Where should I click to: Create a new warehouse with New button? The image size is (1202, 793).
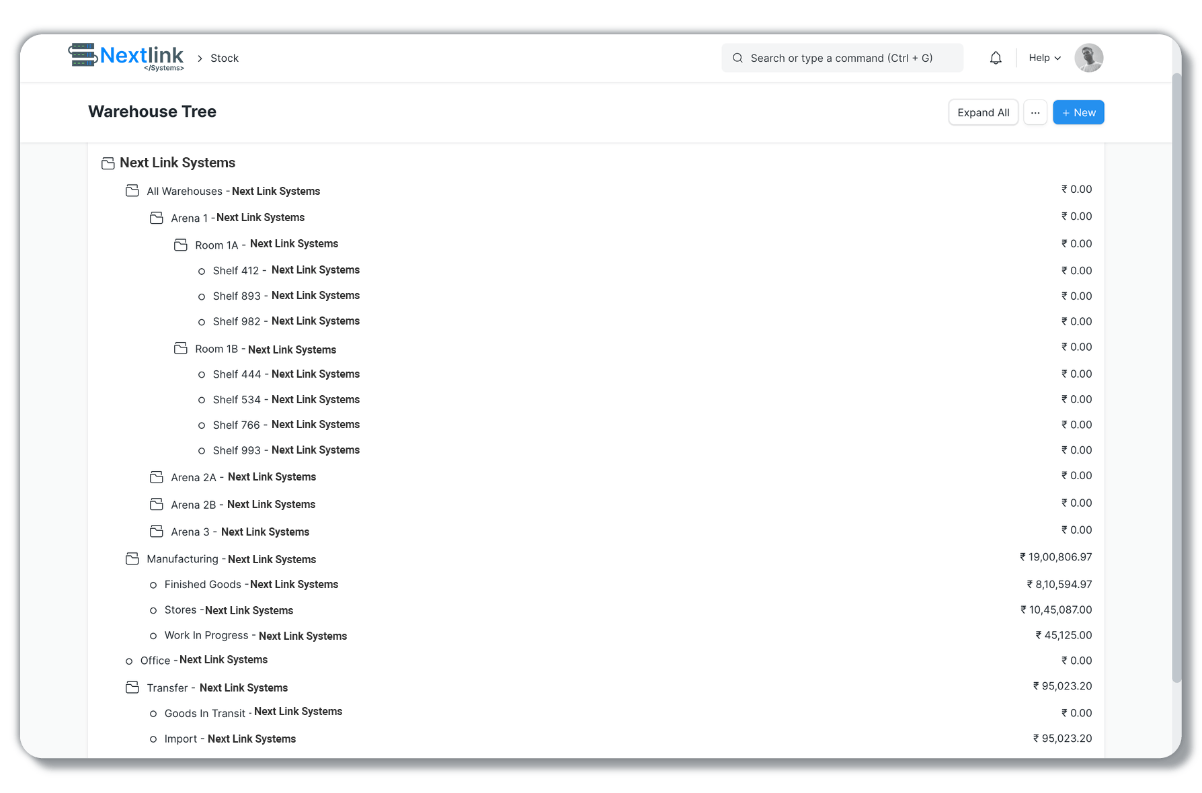click(x=1078, y=112)
